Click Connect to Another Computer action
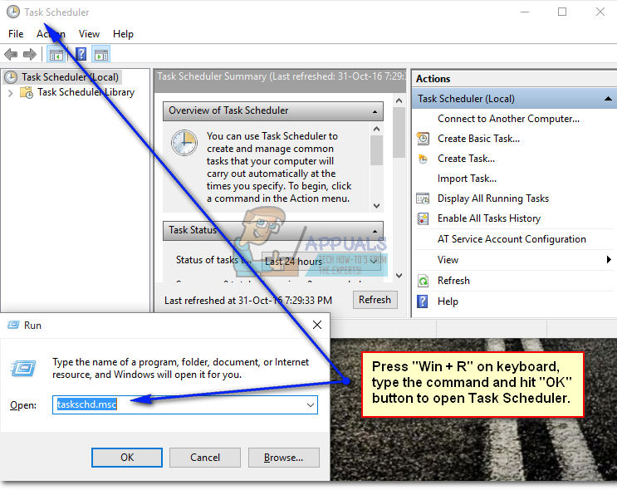This screenshot has height=490, width=617. tap(508, 119)
